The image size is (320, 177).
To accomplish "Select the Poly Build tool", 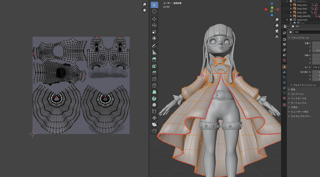I will point(154,92).
